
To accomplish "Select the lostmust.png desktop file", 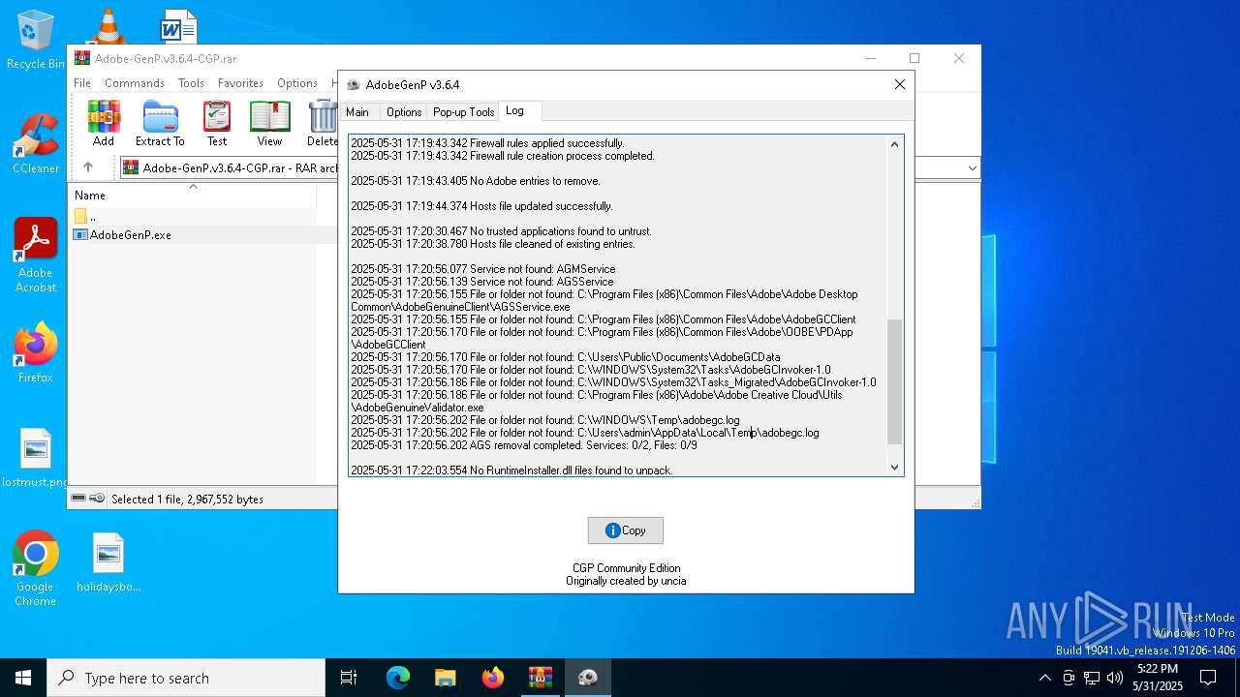I will click(36, 458).
